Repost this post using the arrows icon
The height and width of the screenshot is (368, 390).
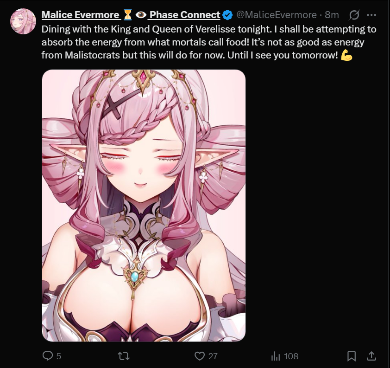124,356
